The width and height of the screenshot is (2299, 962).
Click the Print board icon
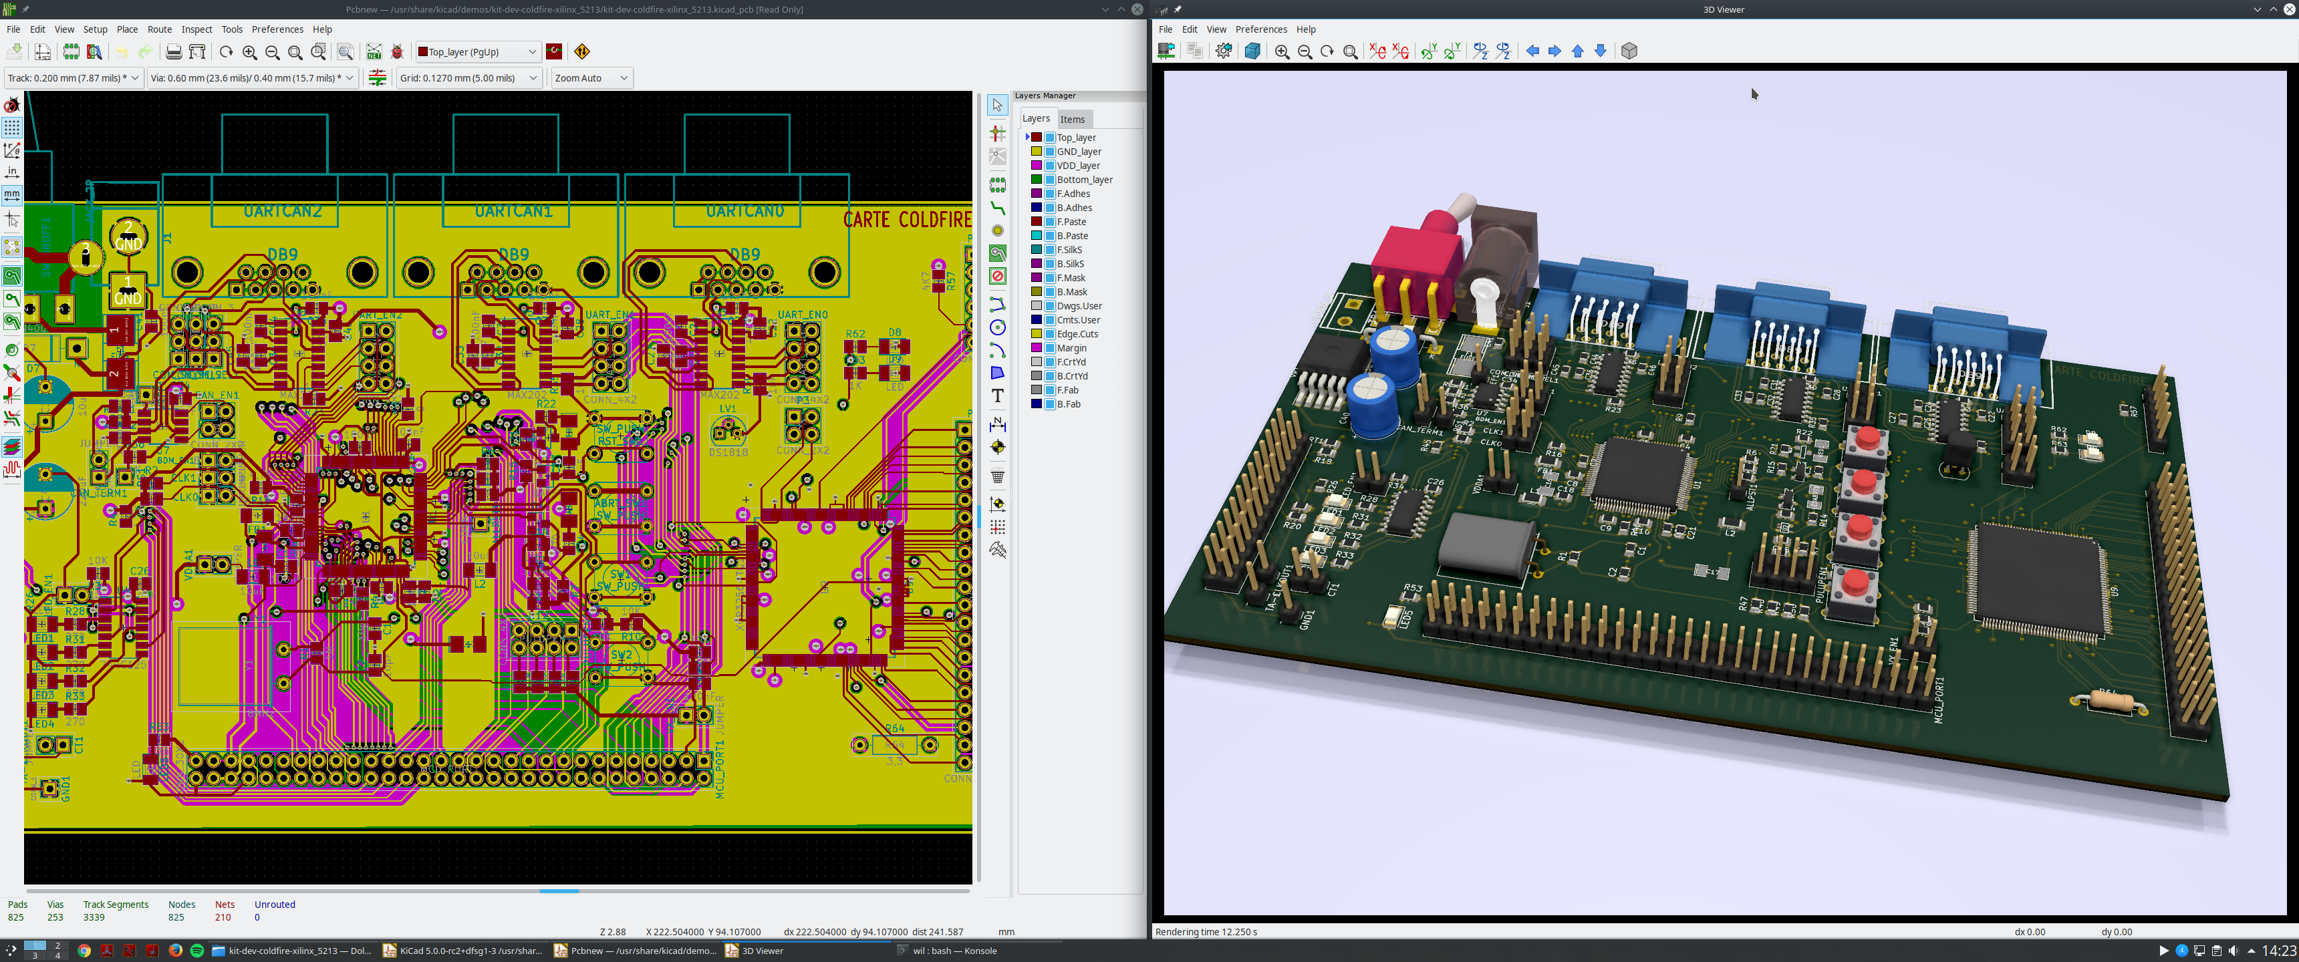(x=174, y=51)
